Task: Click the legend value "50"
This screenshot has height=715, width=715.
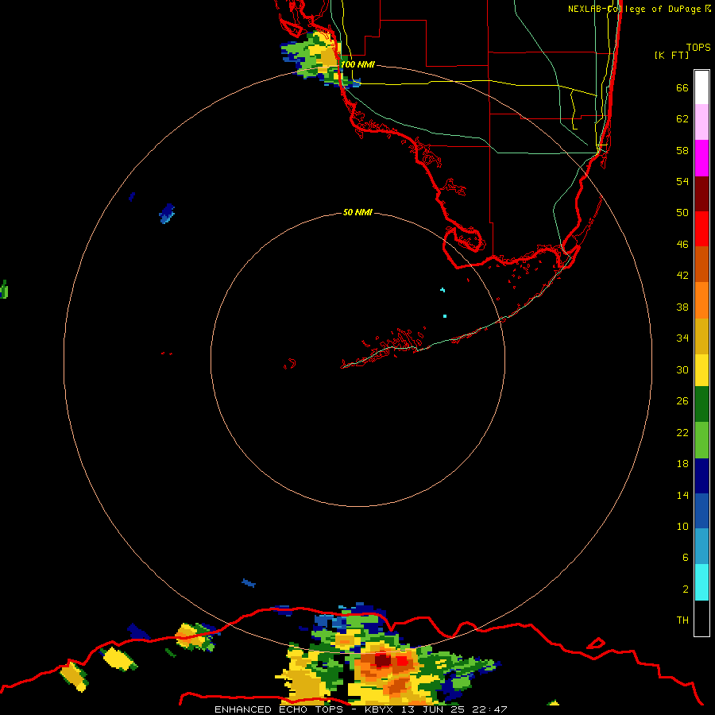Action: (682, 212)
